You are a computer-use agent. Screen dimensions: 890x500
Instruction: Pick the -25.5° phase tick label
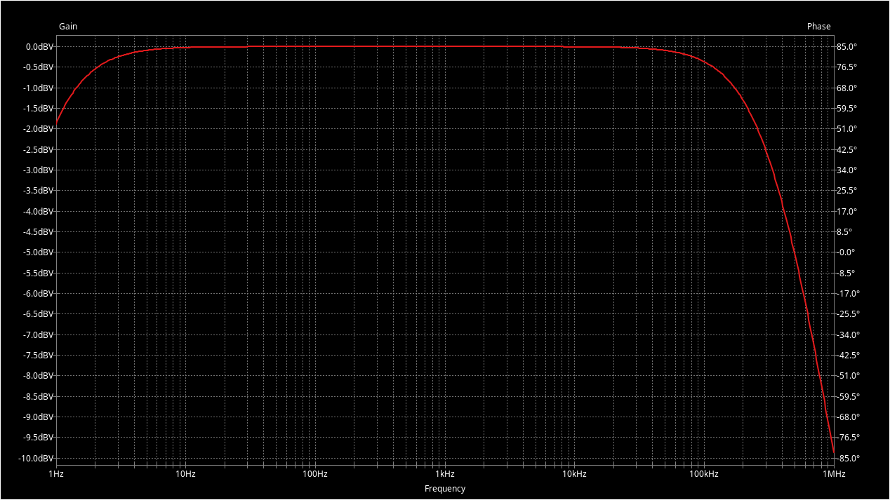coord(849,314)
